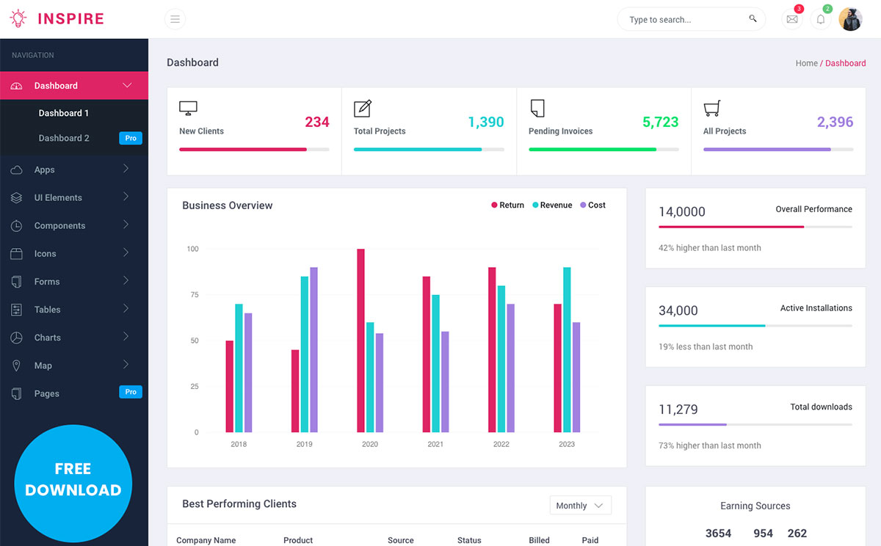Toggle the Cost series in chart legend
Viewport: 881px width, 546px height.
[x=592, y=205]
